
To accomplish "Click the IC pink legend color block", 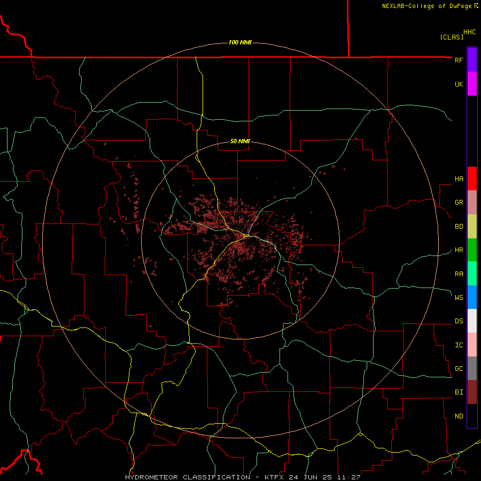I will 472,345.
